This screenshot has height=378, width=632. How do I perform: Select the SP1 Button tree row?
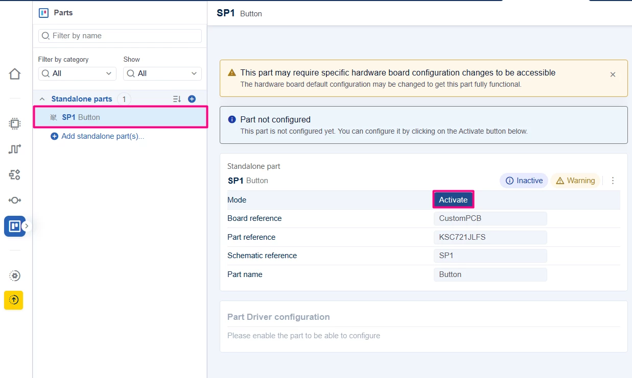click(x=121, y=117)
